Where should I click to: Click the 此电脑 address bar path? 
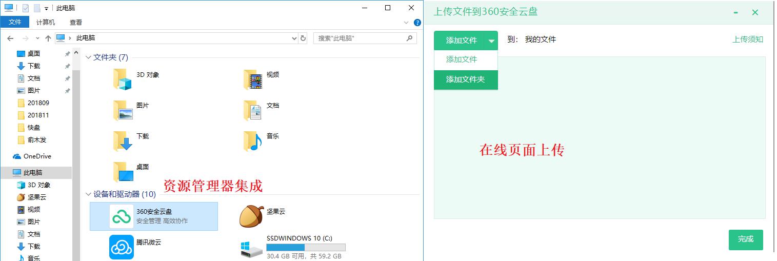[x=85, y=38]
